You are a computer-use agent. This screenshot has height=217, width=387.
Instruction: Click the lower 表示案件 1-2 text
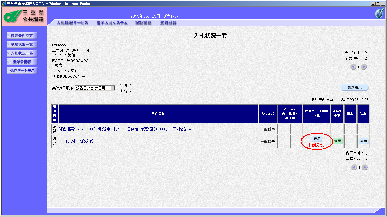click(357, 153)
